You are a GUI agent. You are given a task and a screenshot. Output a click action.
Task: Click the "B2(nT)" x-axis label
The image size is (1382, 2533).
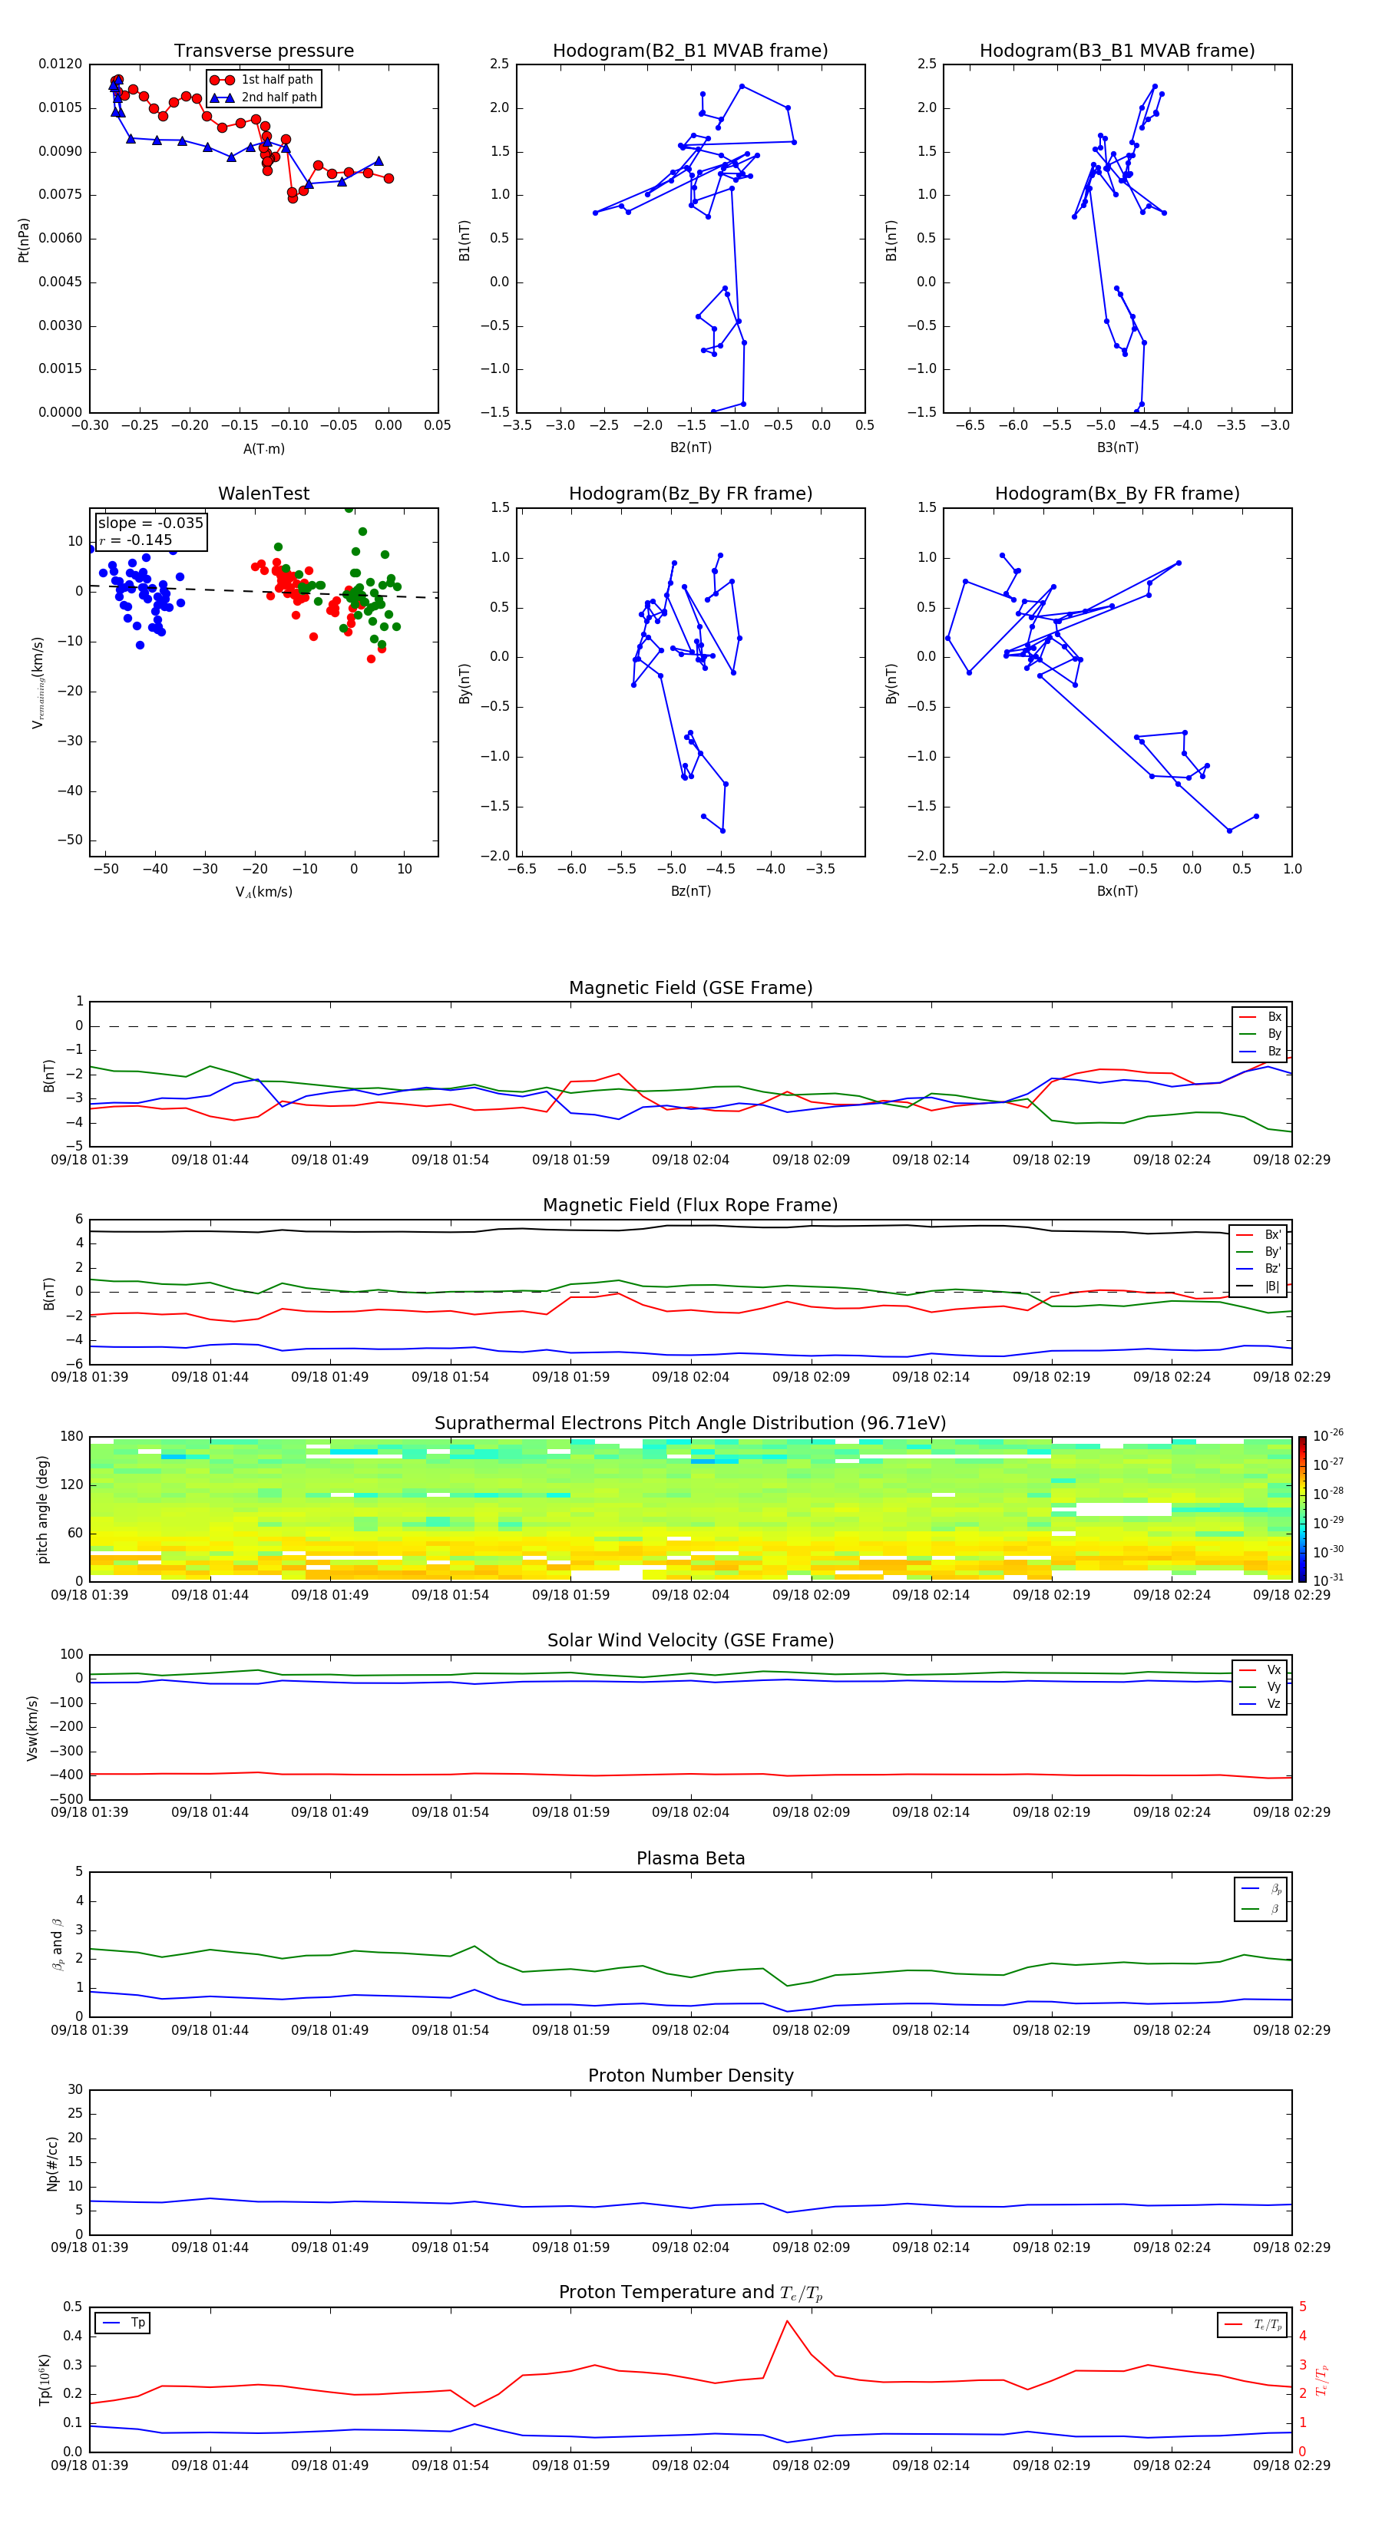tap(690, 447)
